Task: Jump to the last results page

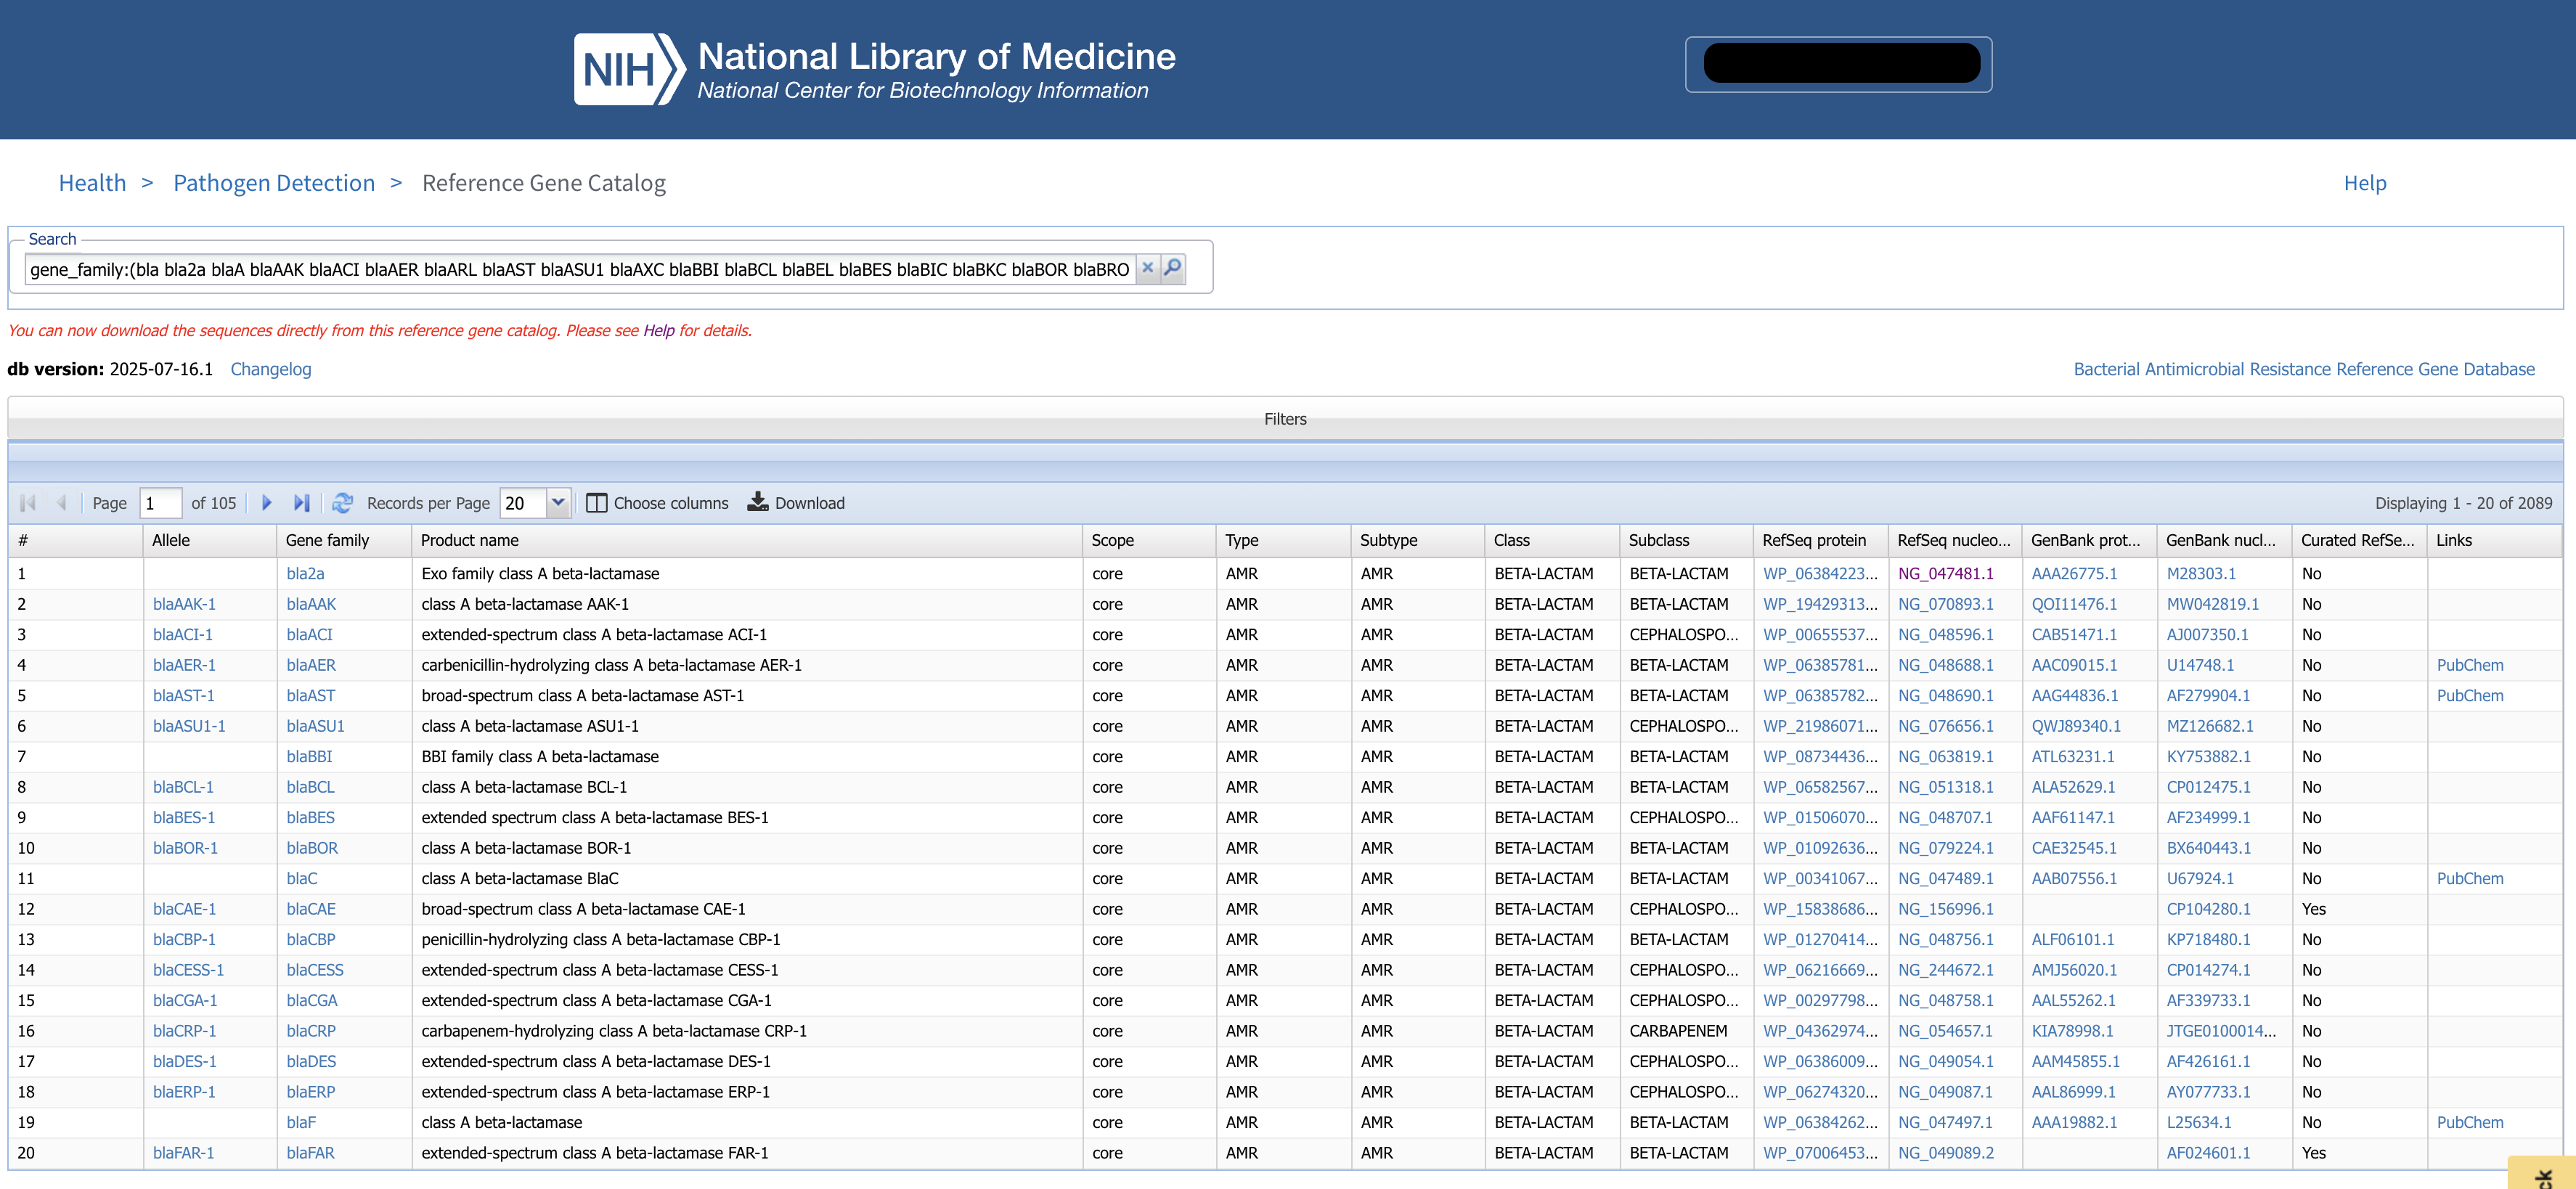Action: (x=301, y=503)
